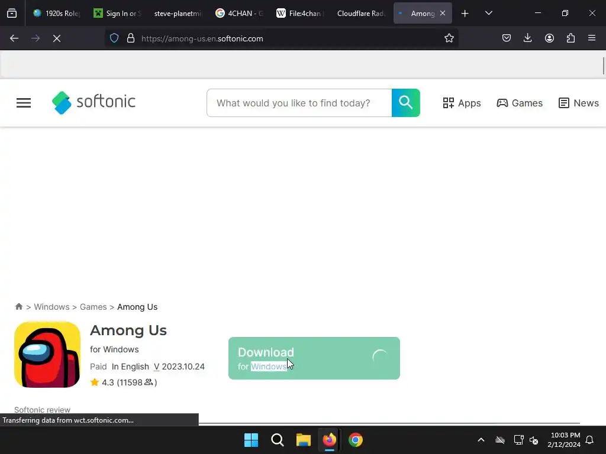This screenshot has width=606, height=454.
Task: Click the OneDrive cloud tray icon
Action: coord(500,440)
